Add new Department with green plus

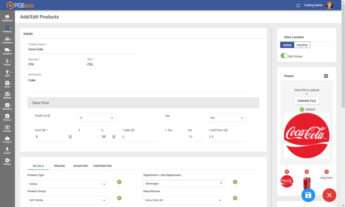[235, 182]
